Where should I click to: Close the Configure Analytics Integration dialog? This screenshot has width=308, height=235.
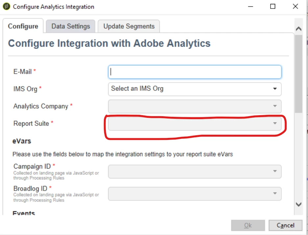[295, 7]
